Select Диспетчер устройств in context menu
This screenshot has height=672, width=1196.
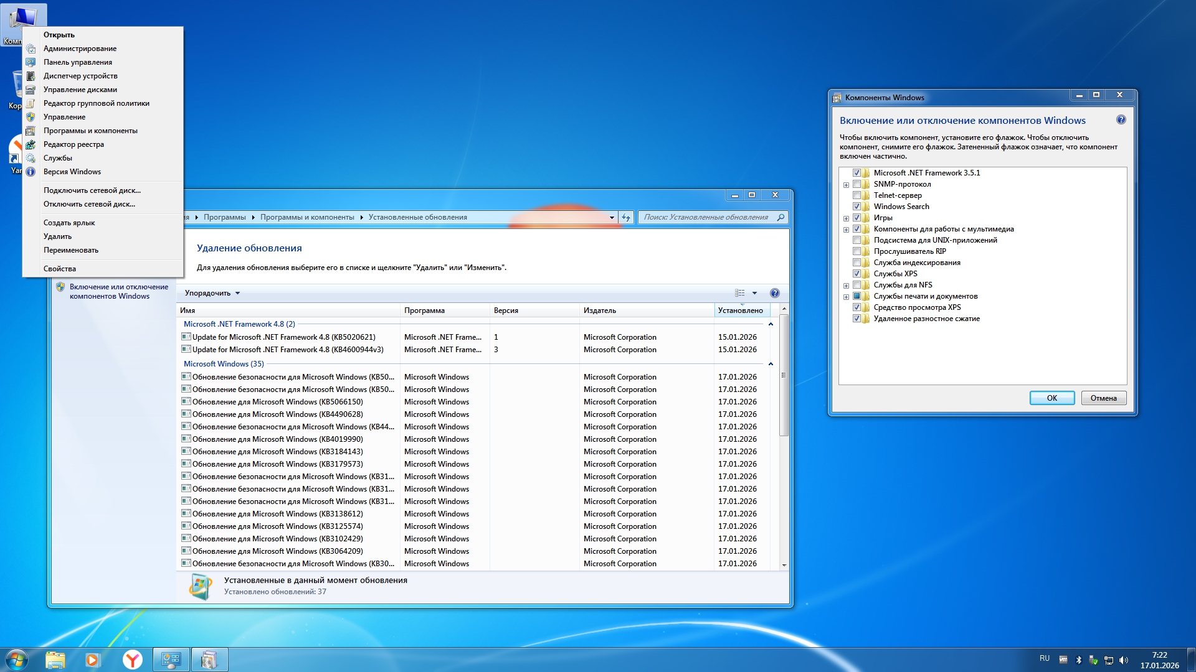(80, 76)
